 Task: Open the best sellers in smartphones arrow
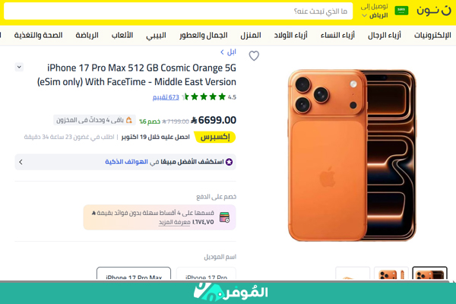click(21, 162)
